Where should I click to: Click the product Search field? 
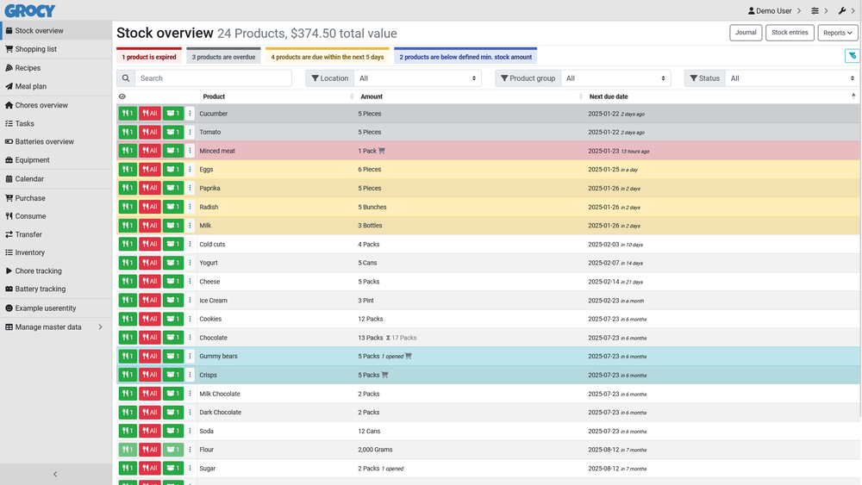point(213,78)
